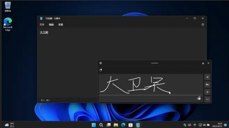Open taskbar Search

[x=101, y=125]
